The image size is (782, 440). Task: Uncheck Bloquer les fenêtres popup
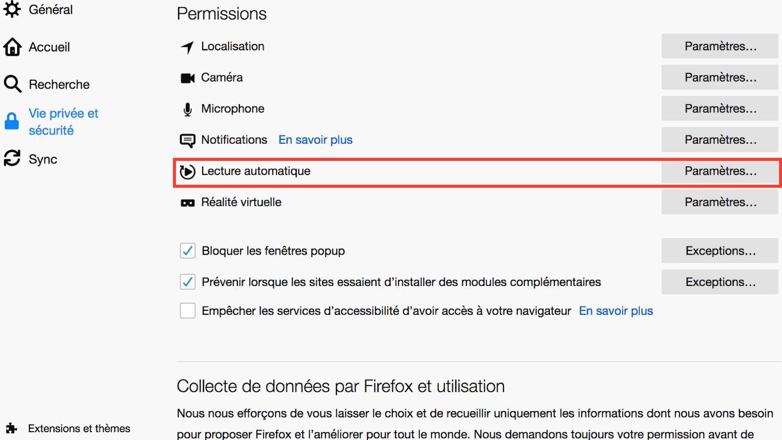(187, 250)
